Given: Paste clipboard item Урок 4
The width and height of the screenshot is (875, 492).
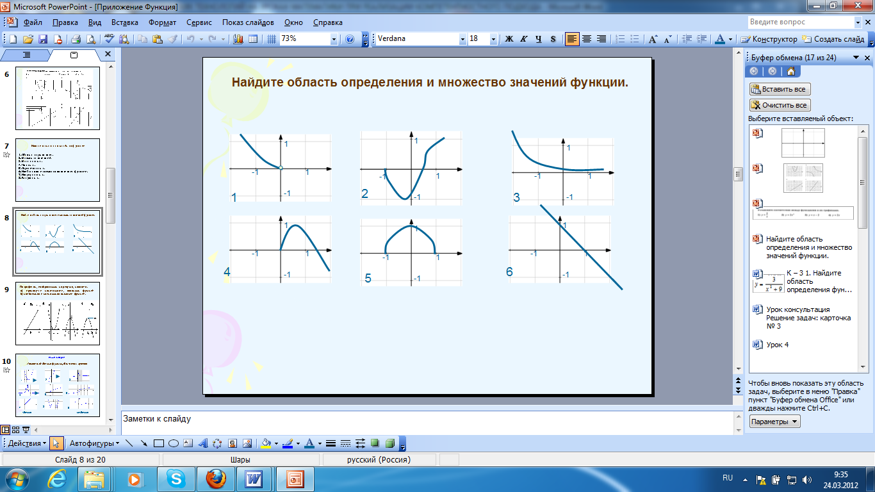Looking at the screenshot, I should (x=804, y=345).
